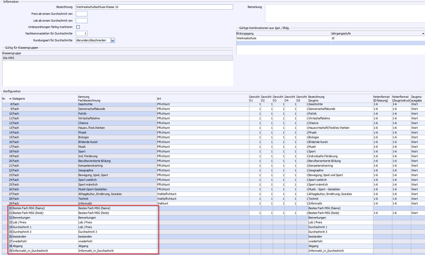Sort by the Jahrgangsstufe column header

(x=377, y=33)
